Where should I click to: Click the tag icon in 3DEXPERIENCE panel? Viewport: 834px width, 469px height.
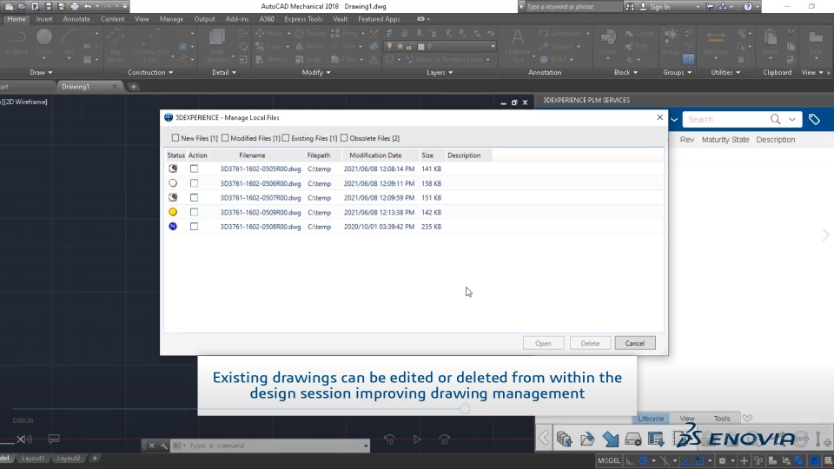coord(814,120)
